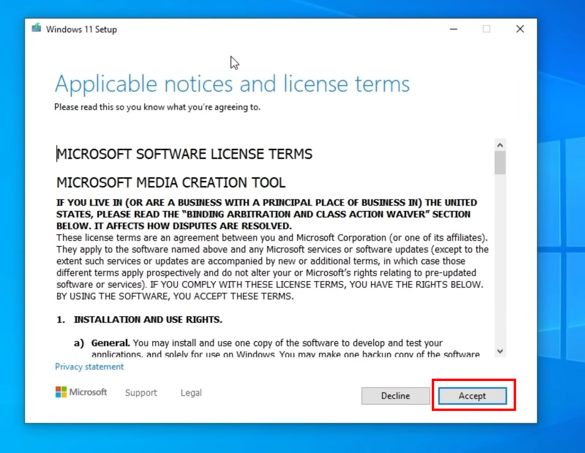Decline the license agreement
Screen dimensions: 585x453
pyautogui.click(x=395, y=396)
